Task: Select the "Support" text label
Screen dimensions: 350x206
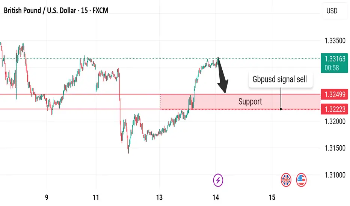Action: [250, 102]
